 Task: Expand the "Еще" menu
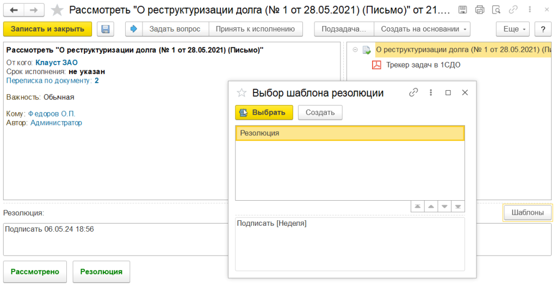pyautogui.click(x=512, y=29)
